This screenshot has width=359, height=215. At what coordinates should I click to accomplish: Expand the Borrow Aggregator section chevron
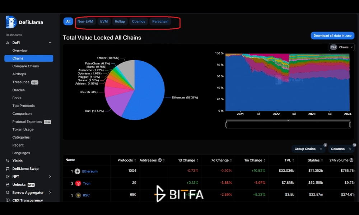(50, 192)
